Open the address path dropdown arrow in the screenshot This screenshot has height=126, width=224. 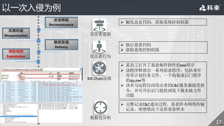(81, 69)
